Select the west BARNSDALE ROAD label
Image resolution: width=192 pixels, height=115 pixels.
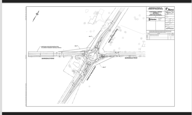[x=48, y=58]
